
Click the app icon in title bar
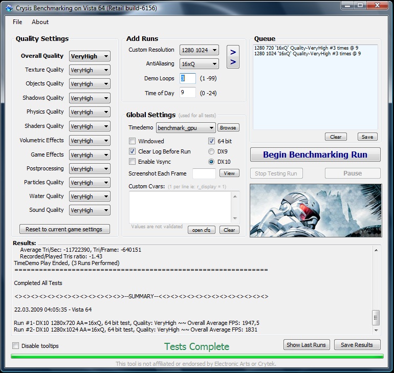[x=9, y=8]
